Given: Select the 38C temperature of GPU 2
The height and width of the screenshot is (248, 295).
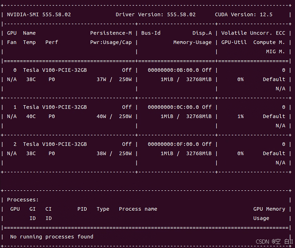Looking at the screenshot, I should coord(31,154).
